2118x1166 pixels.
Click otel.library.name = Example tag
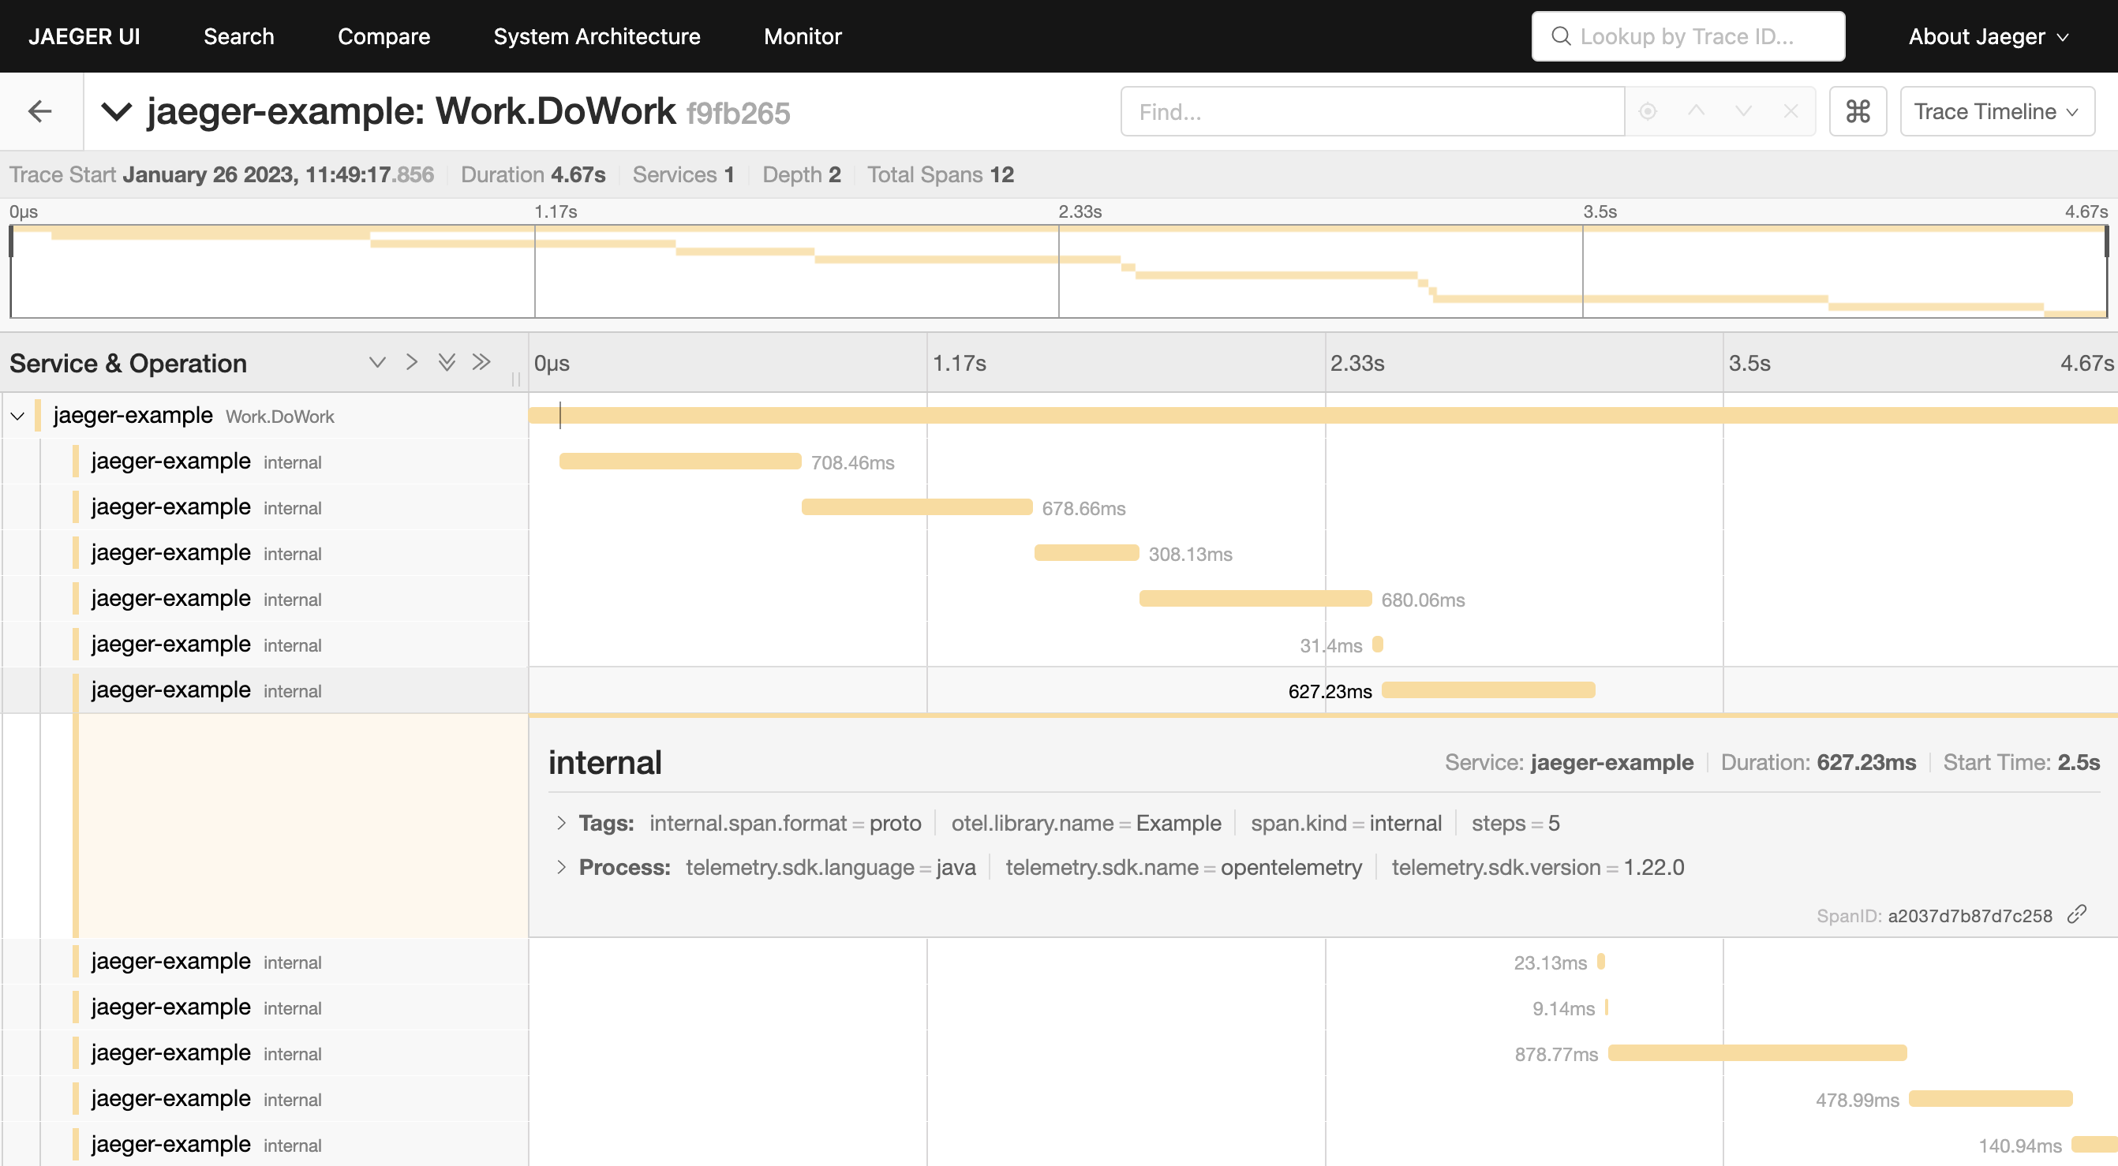[1086, 823]
